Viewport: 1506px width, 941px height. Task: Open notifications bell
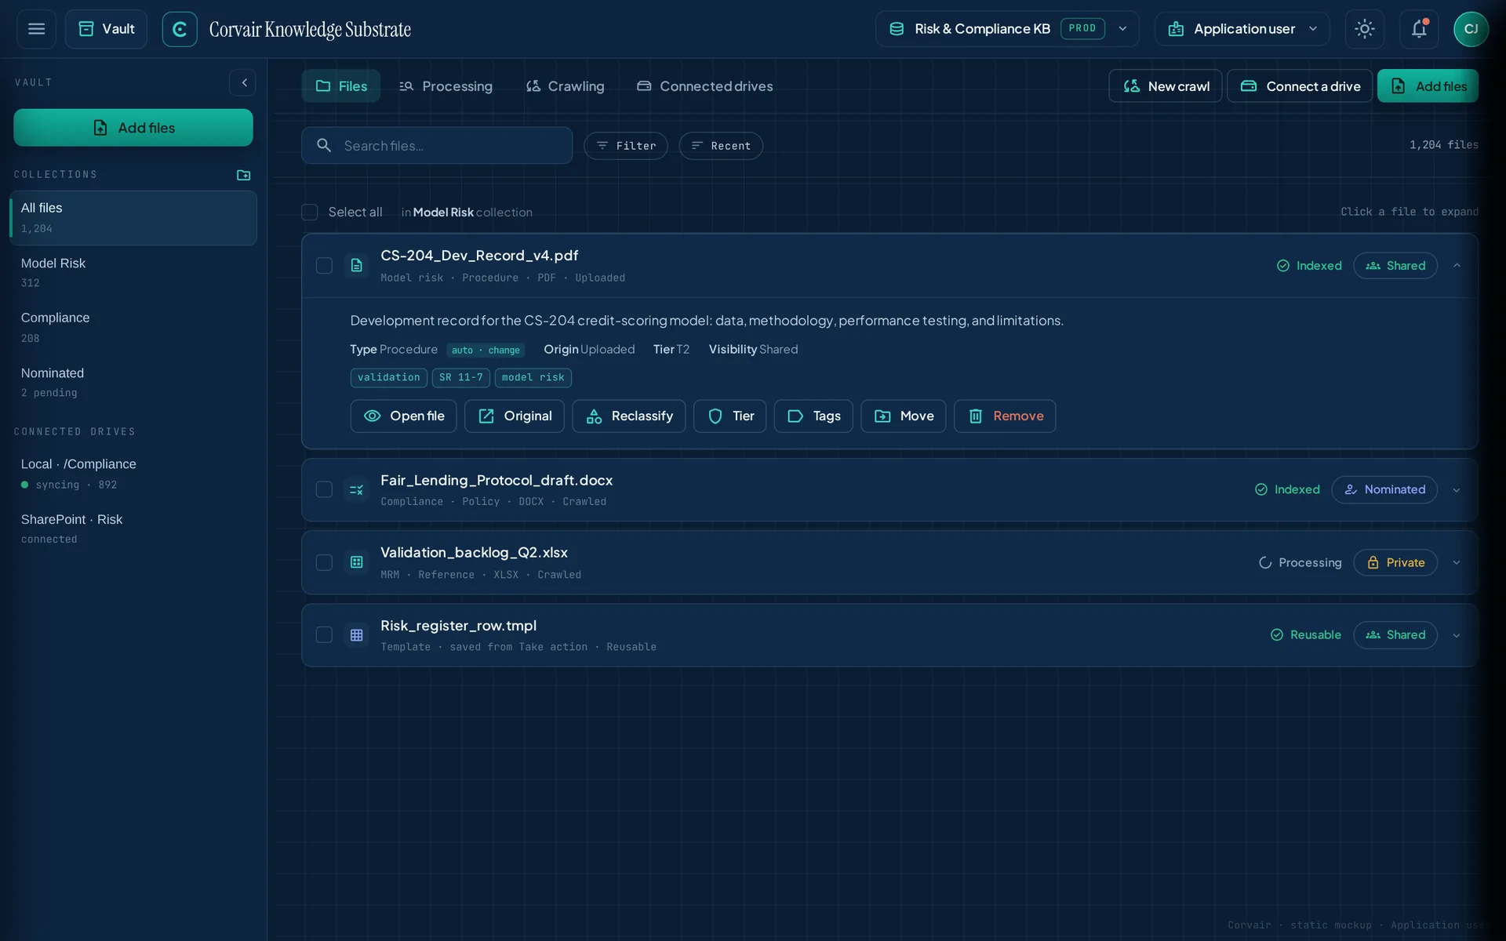coord(1419,29)
